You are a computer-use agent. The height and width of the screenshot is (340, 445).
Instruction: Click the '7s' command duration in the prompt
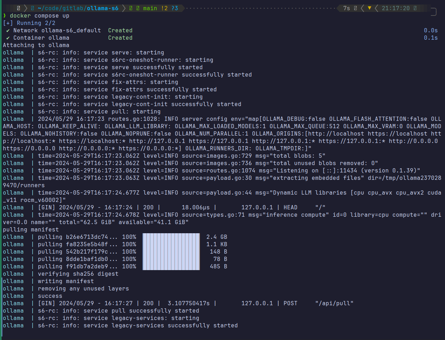[x=347, y=8]
